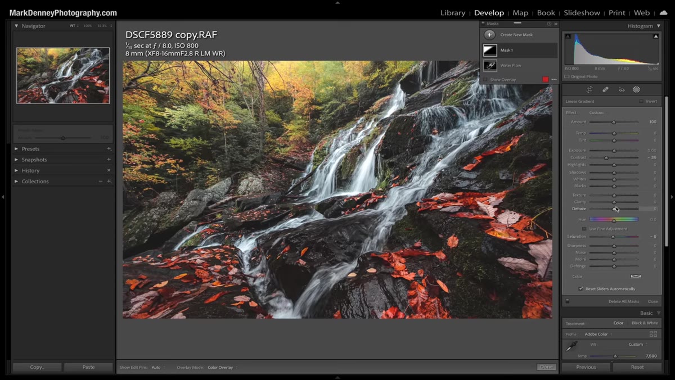The width and height of the screenshot is (675, 380).
Task: Add a new snapshot with plus icon
Action: (x=109, y=160)
